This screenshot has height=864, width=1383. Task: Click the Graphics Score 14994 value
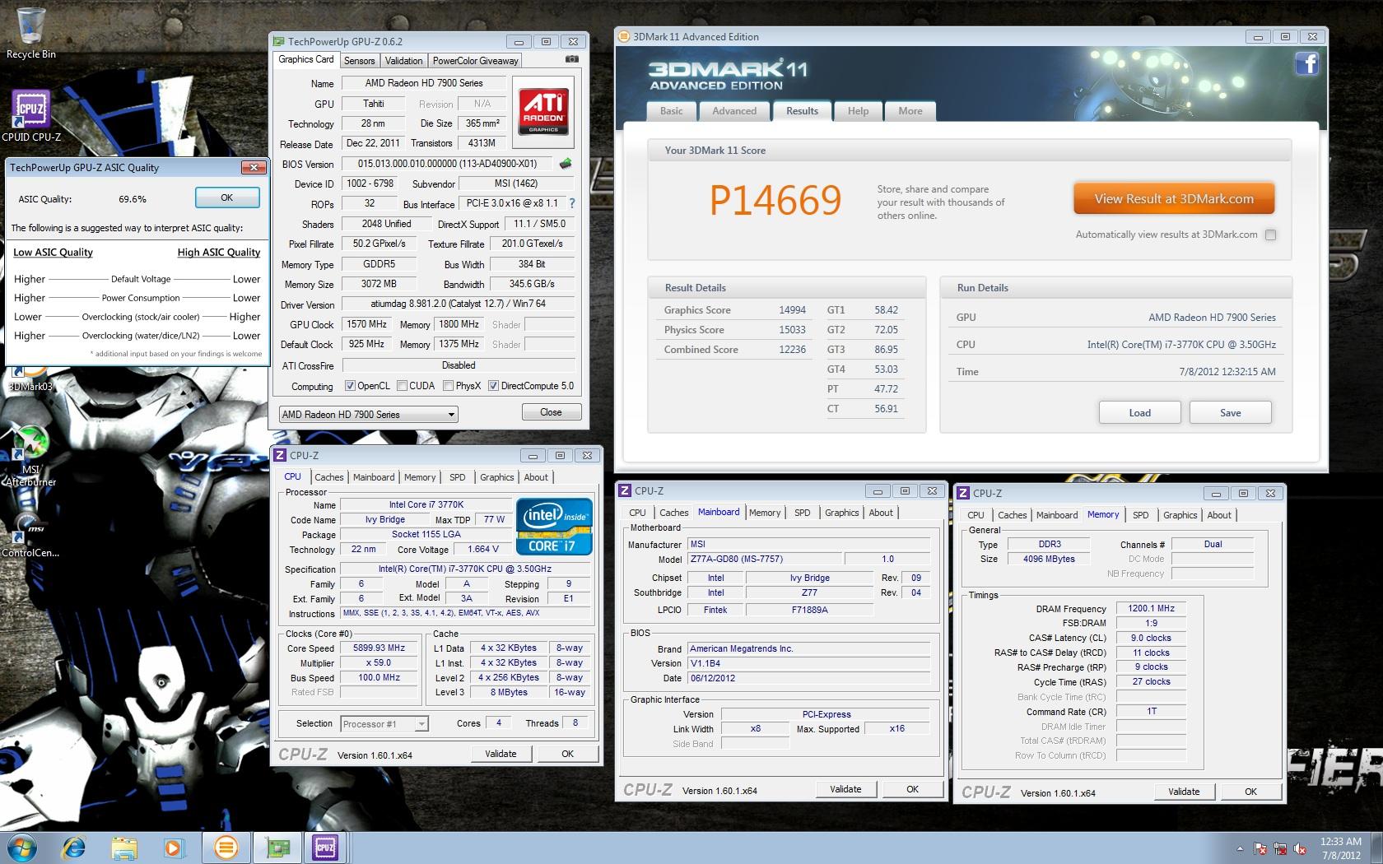point(792,310)
